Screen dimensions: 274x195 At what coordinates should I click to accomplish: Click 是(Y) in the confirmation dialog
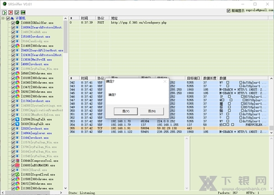click(x=126, y=111)
